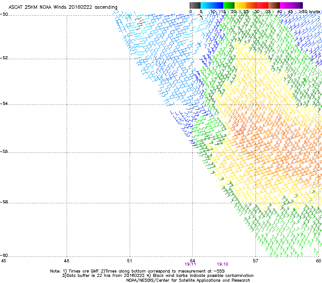Click the purple '19:10' time label
This screenshot has width=322, height=283.
coord(222,264)
